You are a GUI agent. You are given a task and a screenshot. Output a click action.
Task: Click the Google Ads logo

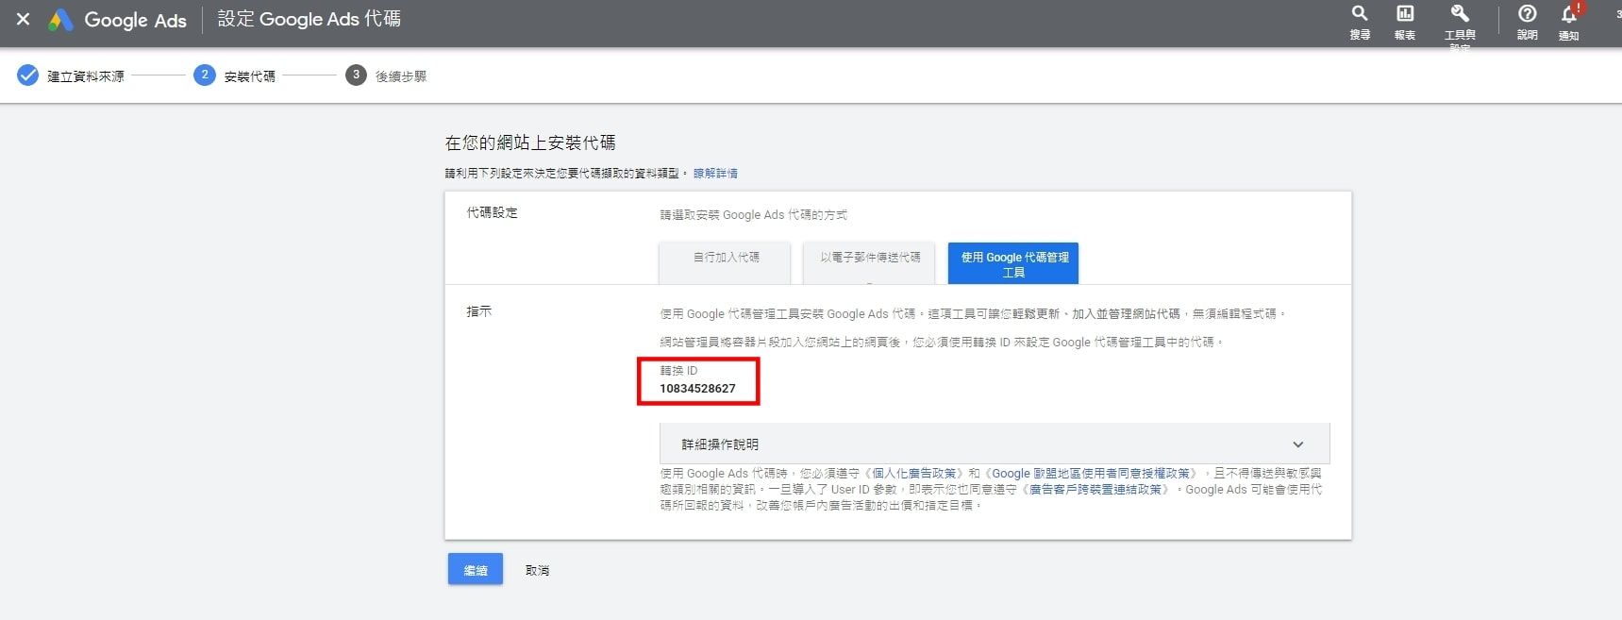118,20
